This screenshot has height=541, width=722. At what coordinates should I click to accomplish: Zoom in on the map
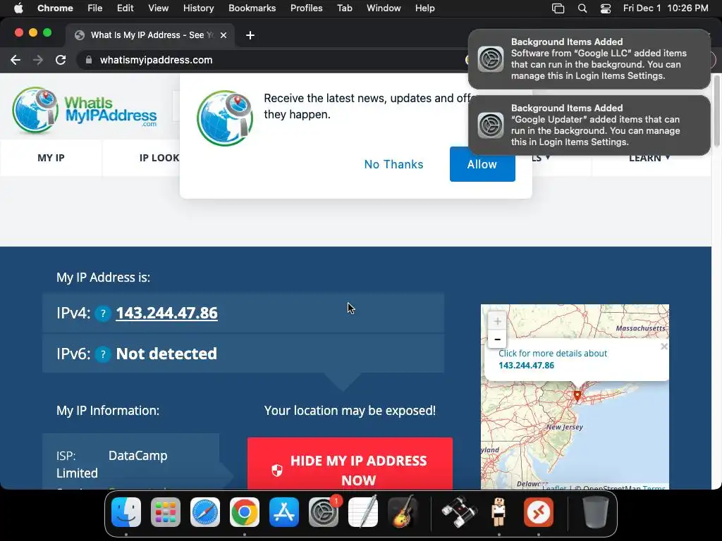tap(497, 321)
